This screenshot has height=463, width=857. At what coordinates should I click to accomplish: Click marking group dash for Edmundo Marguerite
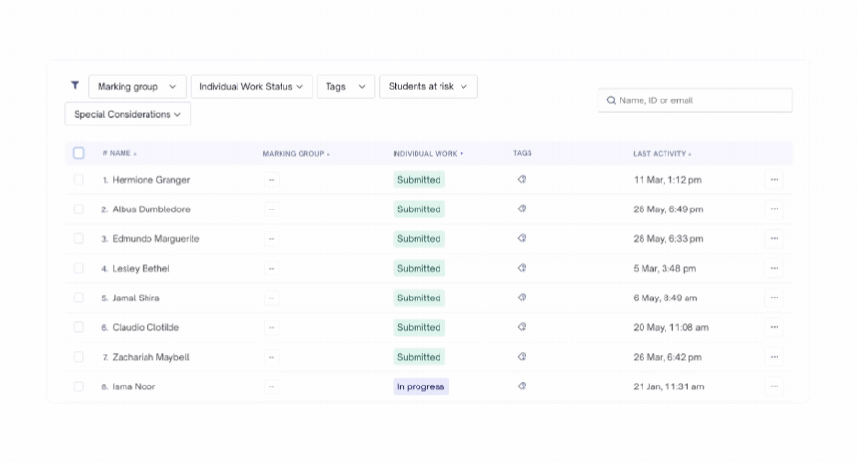pyautogui.click(x=271, y=238)
